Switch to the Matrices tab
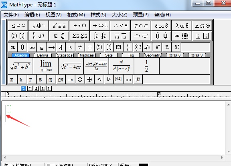 pyautogui.click(x=87, y=55)
